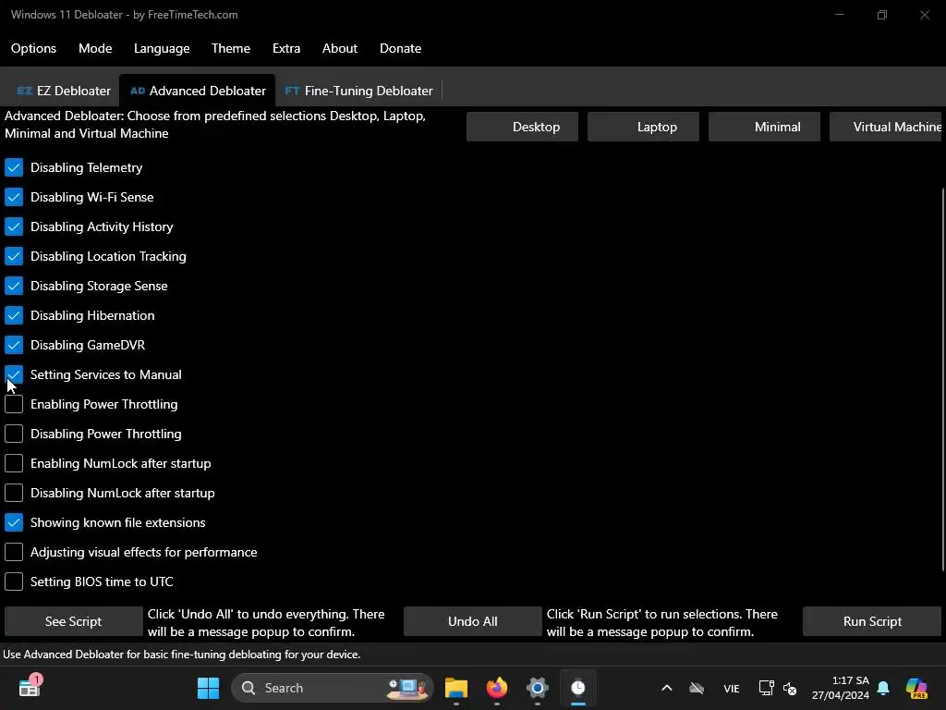This screenshot has height=710, width=946.
Task: Toggle Disabling Hibernation checkbox
Action: (14, 315)
